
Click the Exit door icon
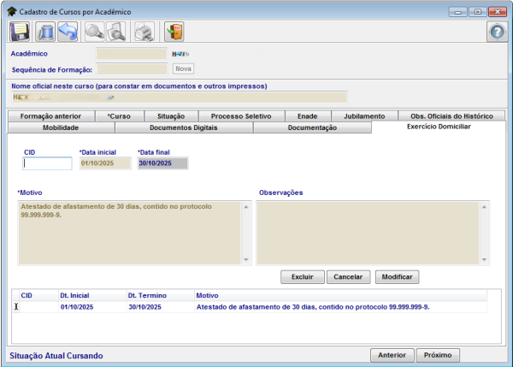click(174, 33)
